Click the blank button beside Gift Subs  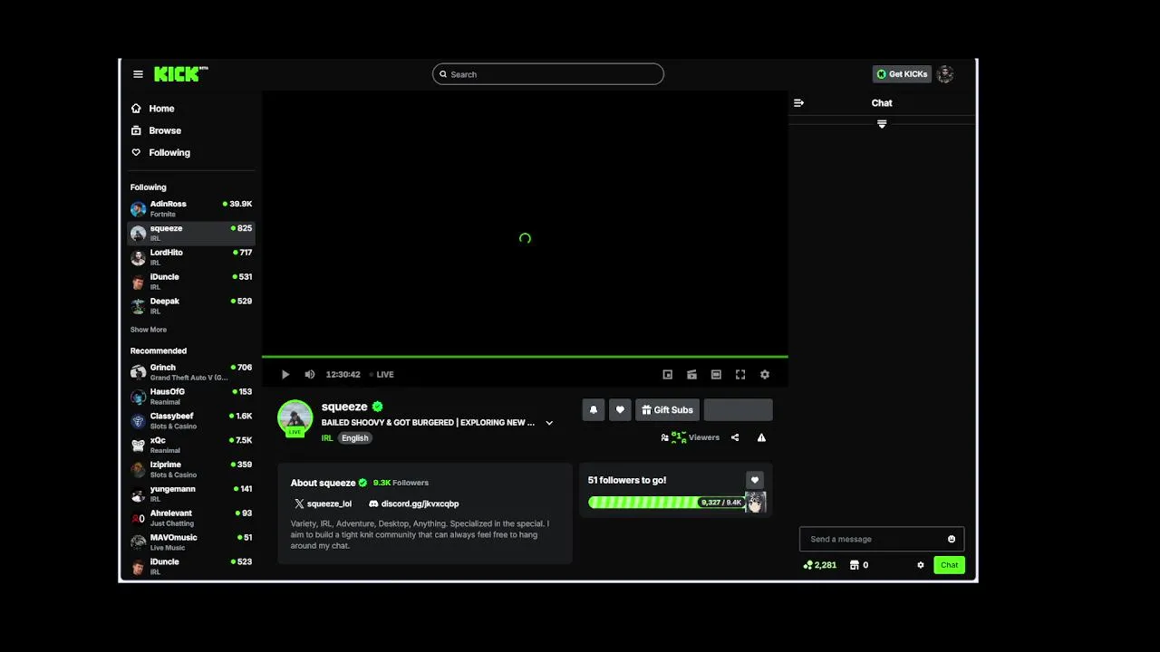(x=738, y=410)
